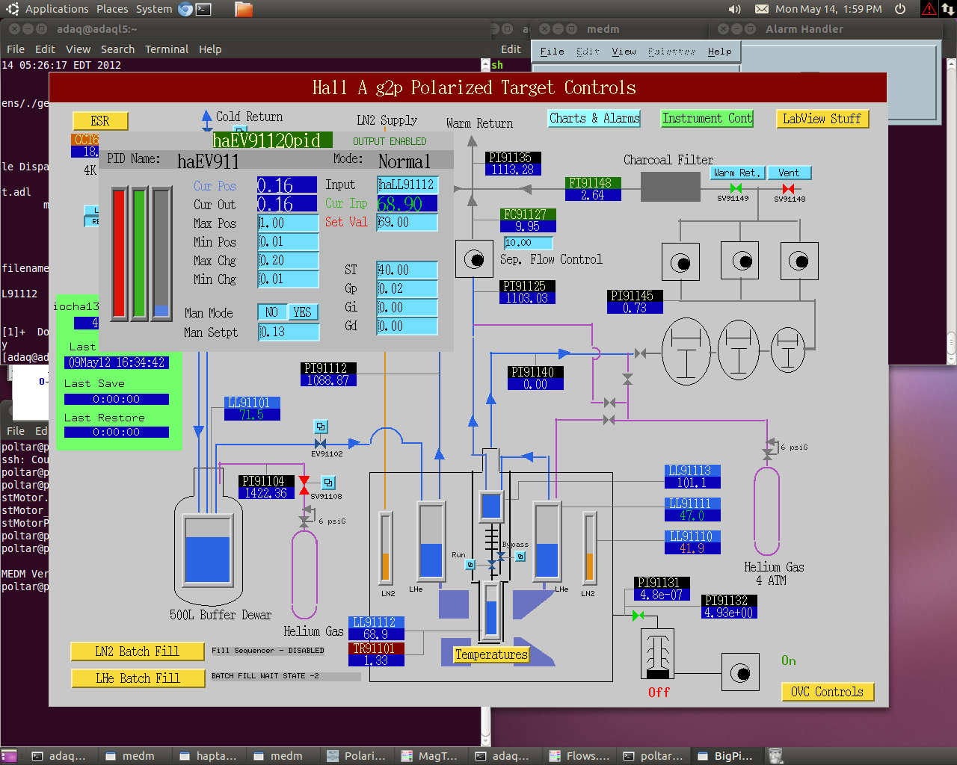The image size is (957, 765).
Task: Open the mail indicator icon
Action: (x=762, y=9)
